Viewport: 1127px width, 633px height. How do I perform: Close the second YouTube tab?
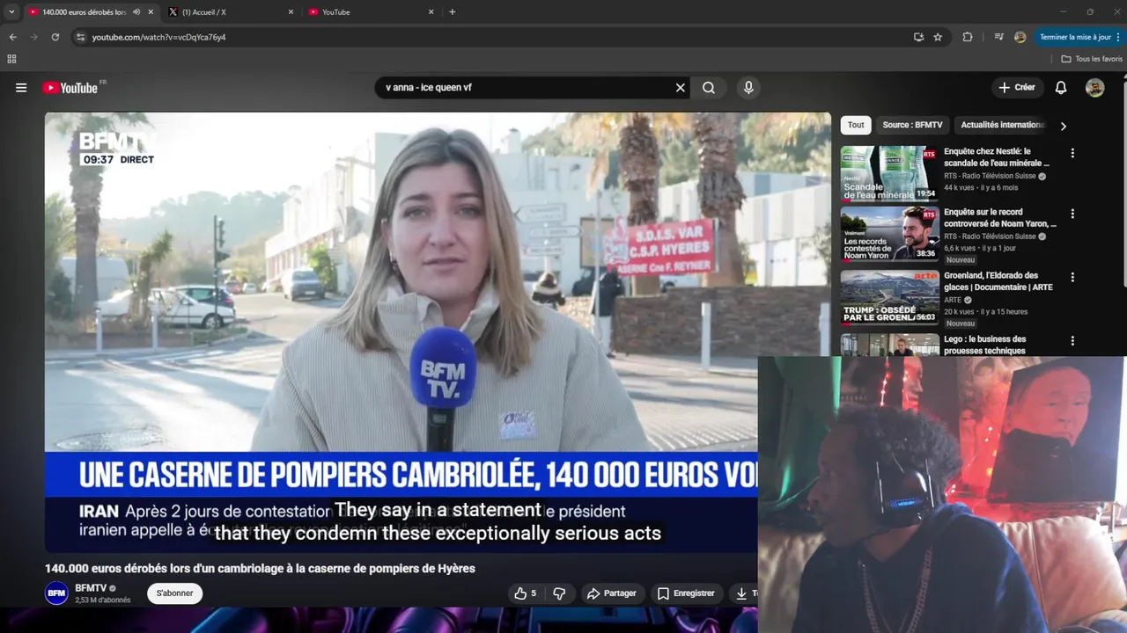(431, 12)
